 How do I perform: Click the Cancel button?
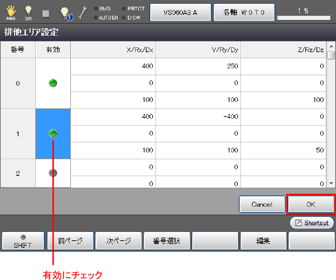click(262, 204)
